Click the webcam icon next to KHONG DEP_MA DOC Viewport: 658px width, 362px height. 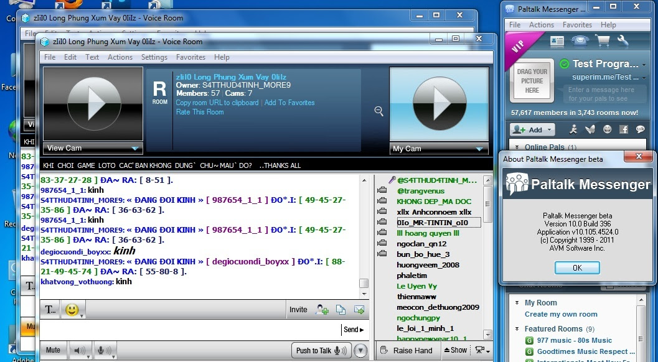tap(382, 201)
